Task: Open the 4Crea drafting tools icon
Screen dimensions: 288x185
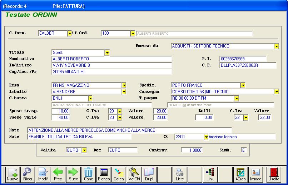Action: [x=240, y=175]
